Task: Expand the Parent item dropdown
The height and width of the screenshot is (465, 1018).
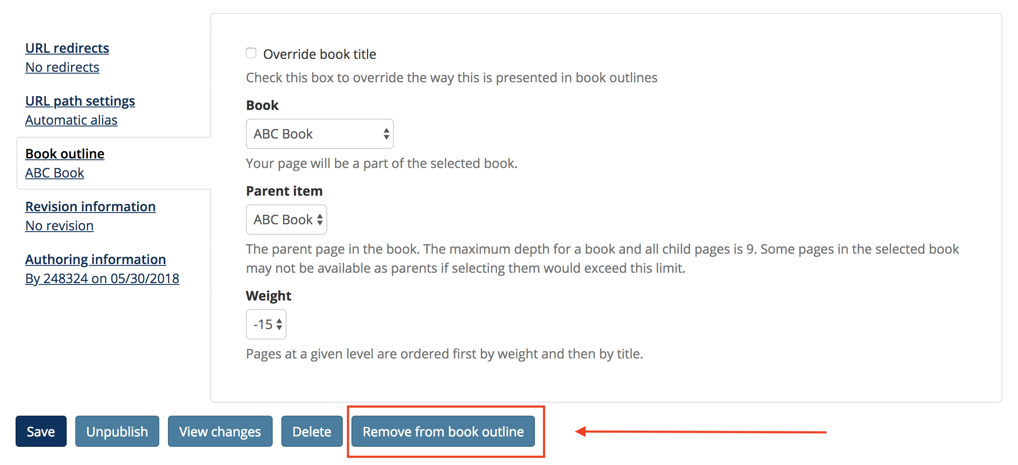Action: tap(286, 220)
